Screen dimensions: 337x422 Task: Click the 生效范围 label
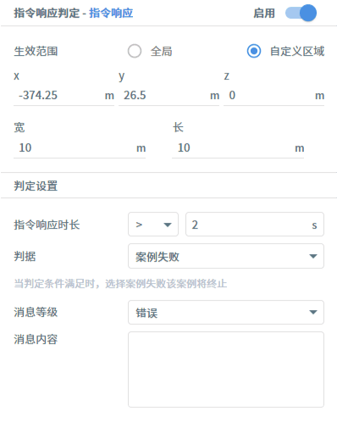pos(36,52)
